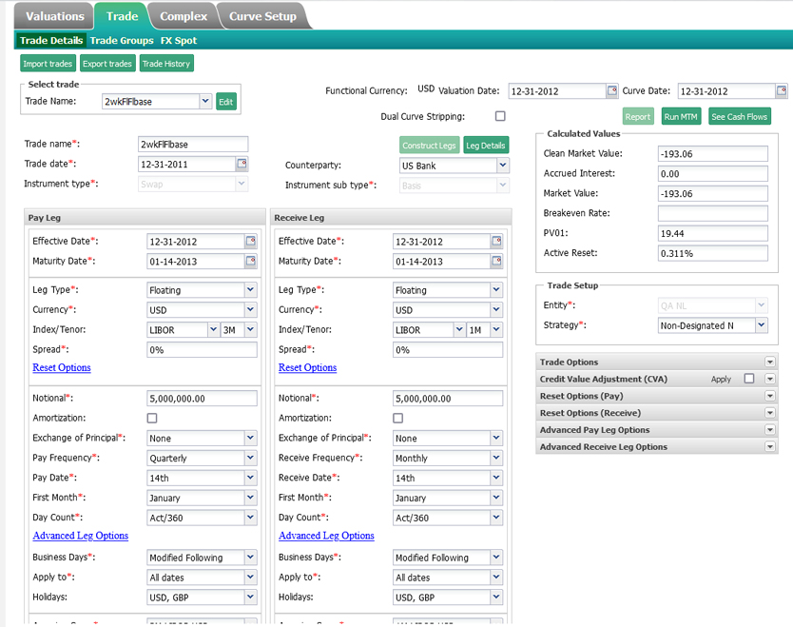
Task: Enable the Dual Curve Stripping checkbox
Action: 500,116
